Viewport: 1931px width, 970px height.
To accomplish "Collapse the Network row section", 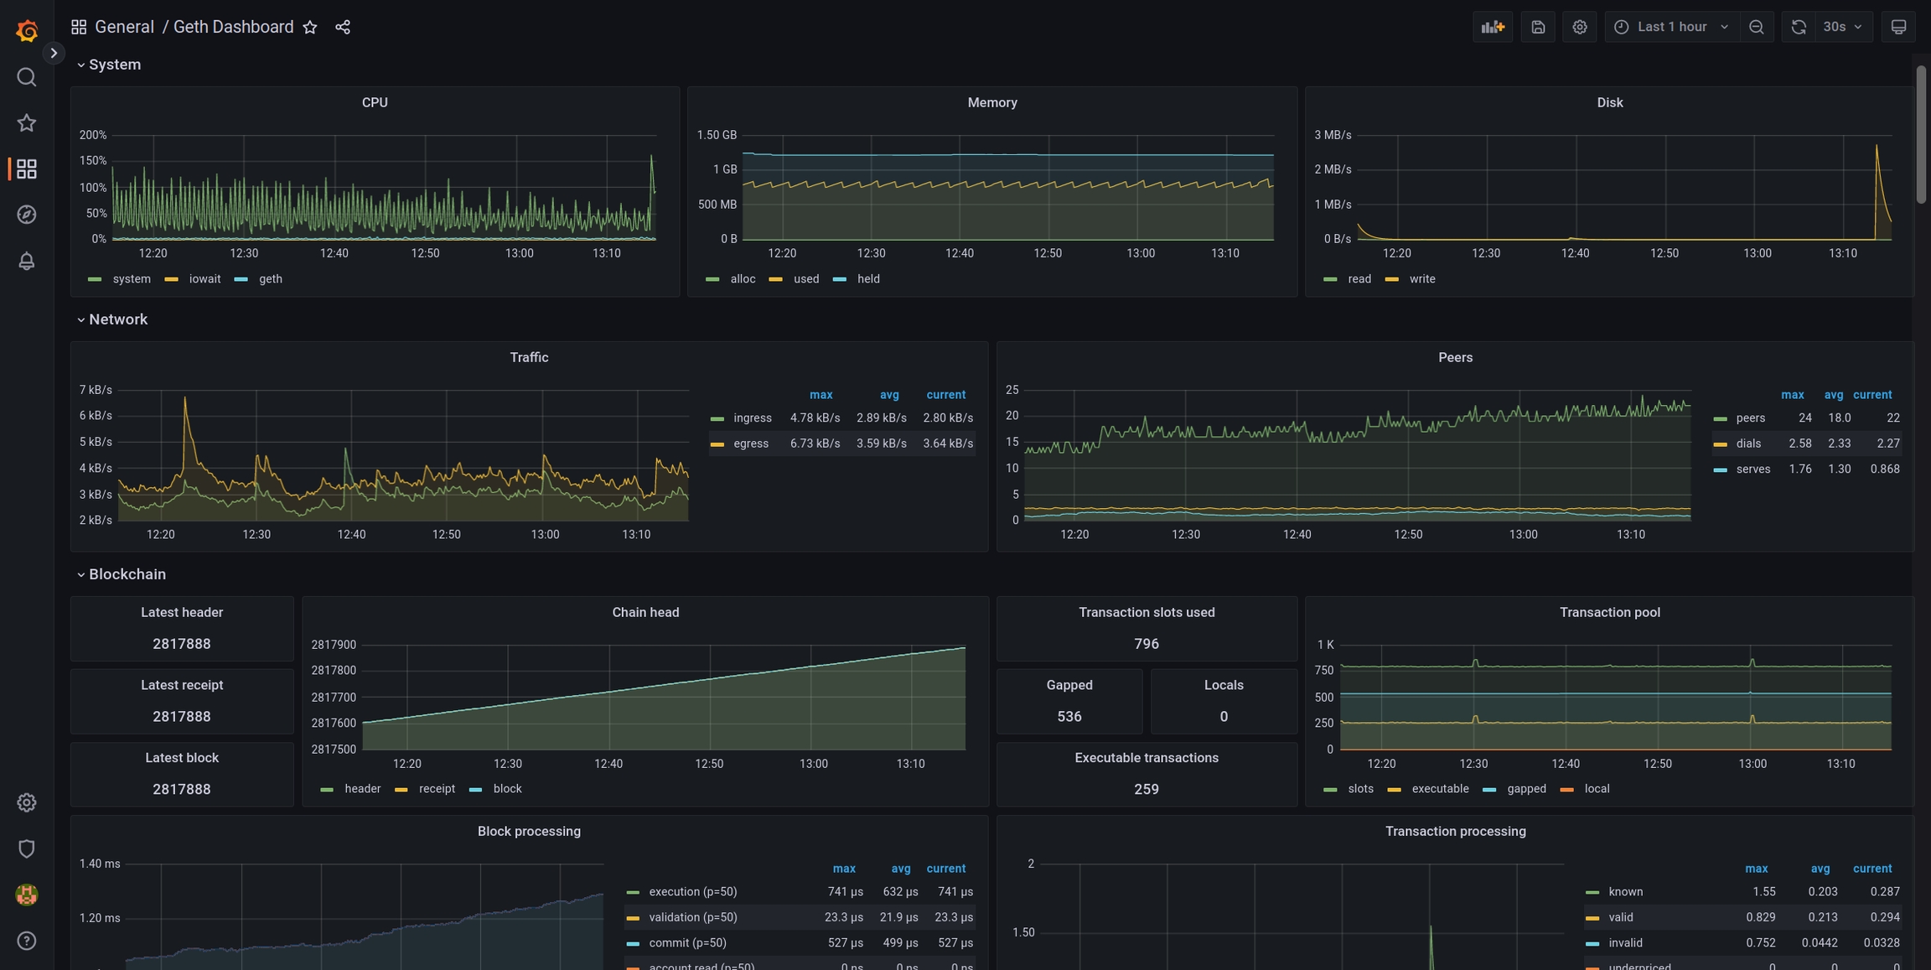I will (x=117, y=319).
